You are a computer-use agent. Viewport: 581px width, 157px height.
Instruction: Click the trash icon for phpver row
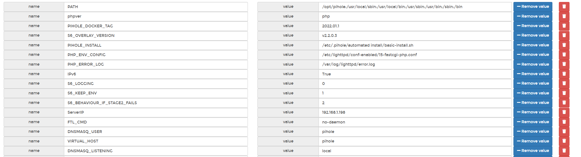tap(564, 16)
